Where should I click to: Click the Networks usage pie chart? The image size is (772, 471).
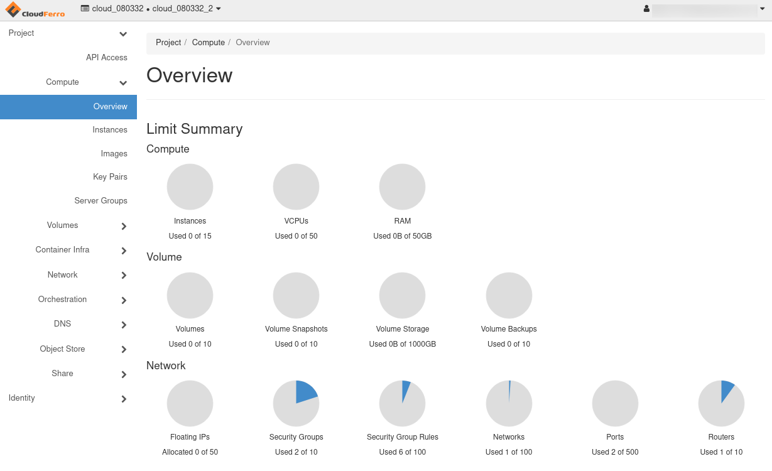pyautogui.click(x=509, y=403)
